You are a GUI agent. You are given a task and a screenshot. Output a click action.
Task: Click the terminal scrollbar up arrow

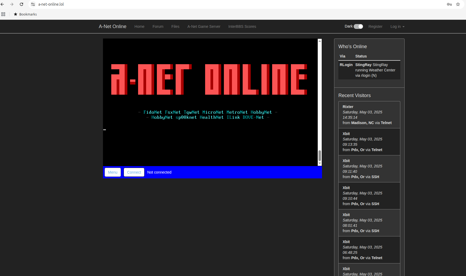point(320,41)
